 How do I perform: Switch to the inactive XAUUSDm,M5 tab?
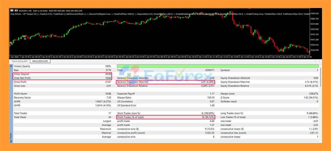tap(20, 61)
